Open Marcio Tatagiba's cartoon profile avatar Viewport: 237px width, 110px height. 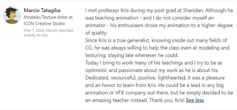click(x=12, y=15)
